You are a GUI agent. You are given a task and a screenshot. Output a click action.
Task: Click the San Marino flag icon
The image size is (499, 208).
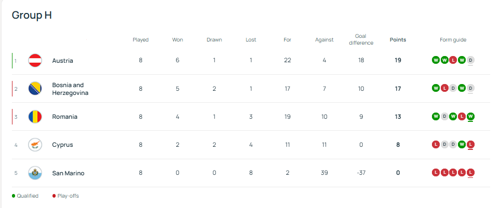[35, 173]
